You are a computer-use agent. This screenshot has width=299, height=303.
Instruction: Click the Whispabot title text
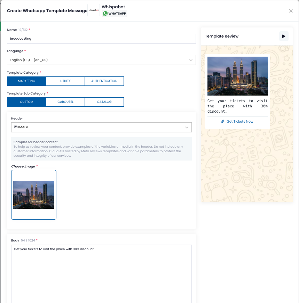click(x=113, y=7)
